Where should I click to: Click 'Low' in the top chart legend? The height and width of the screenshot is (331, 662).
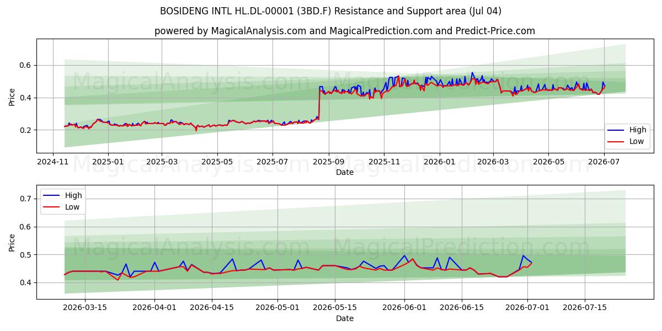pos(637,141)
